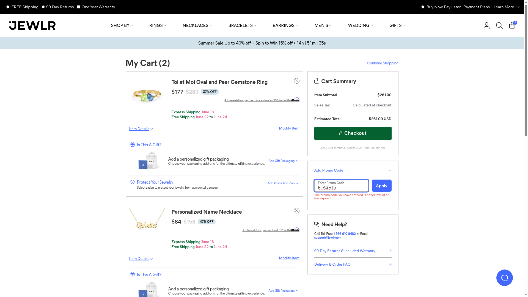Click the Checkout button

pos(353,133)
